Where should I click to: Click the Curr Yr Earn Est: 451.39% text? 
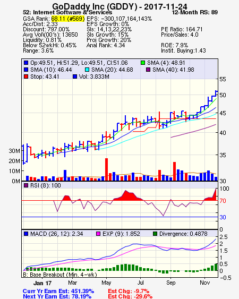point(58,291)
